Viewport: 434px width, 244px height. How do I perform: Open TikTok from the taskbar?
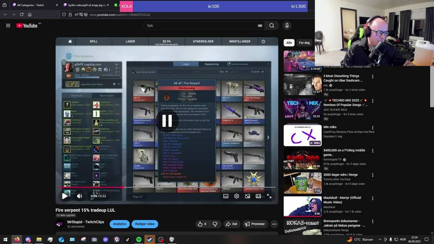[127, 239]
